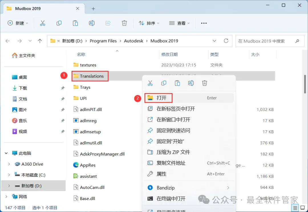Open the Bandizip submenu arrow

click(228, 188)
